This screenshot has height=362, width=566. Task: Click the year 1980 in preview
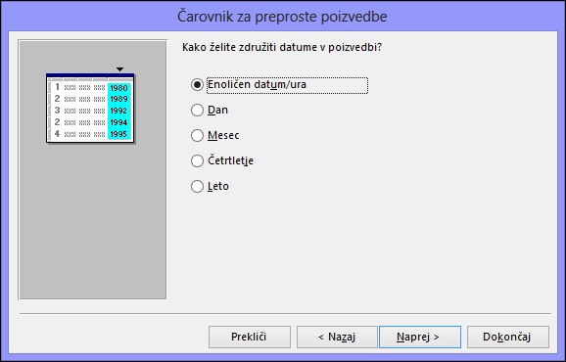[x=118, y=88]
